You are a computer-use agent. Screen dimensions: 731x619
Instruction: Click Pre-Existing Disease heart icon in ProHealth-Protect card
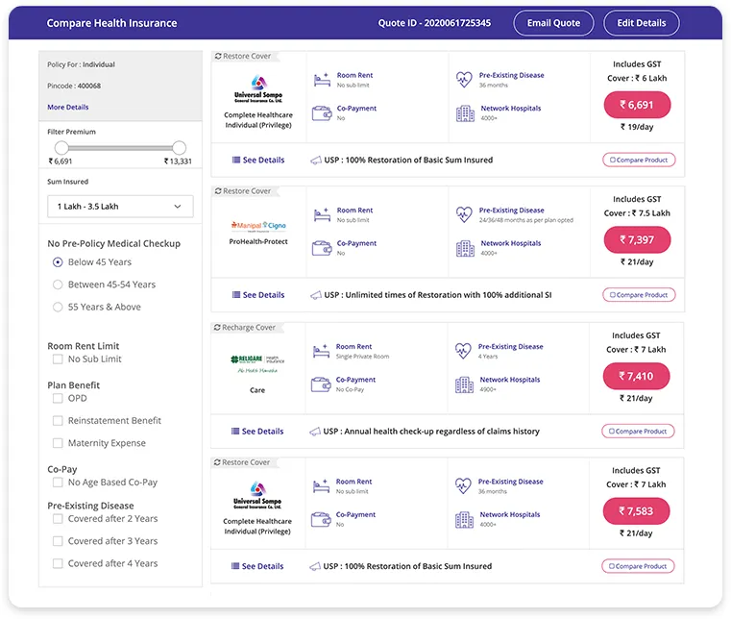coord(464,214)
